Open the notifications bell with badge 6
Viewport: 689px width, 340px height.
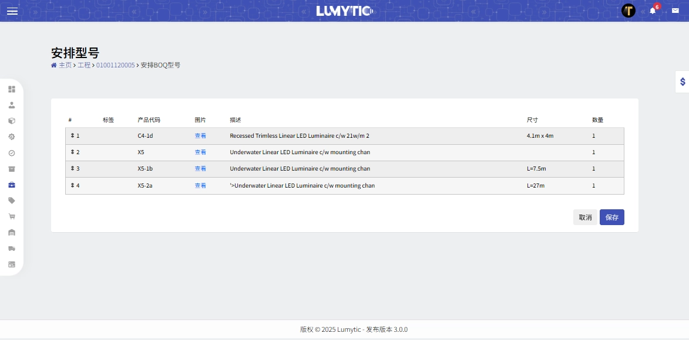tap(653, 11)
